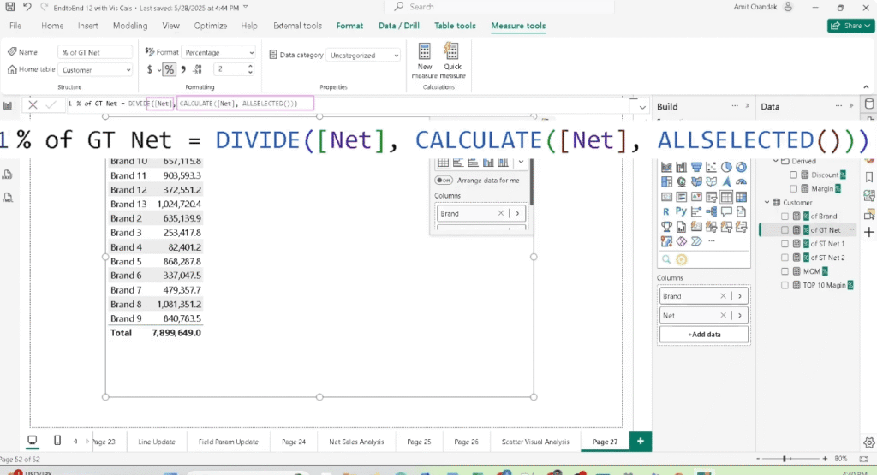Select the Azure map arrow visual

(726, 182)
